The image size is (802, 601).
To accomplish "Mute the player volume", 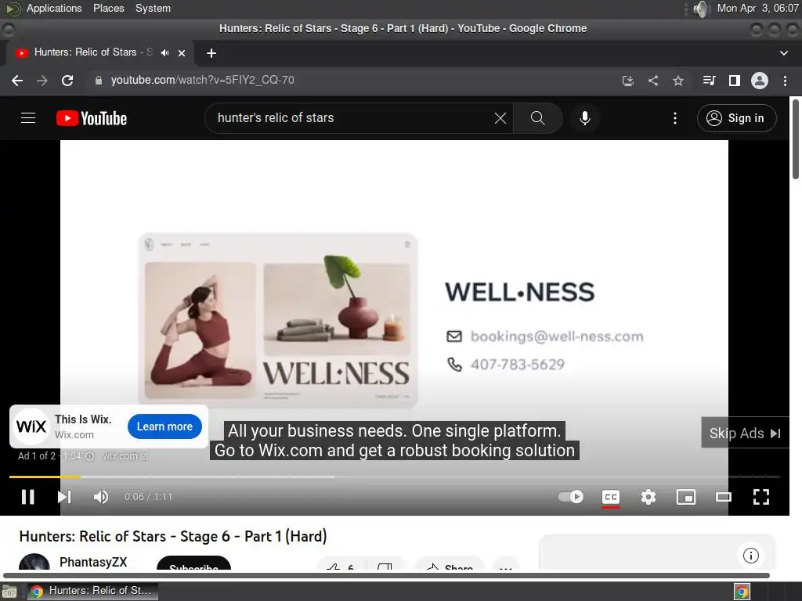I will tap(101, 497).
